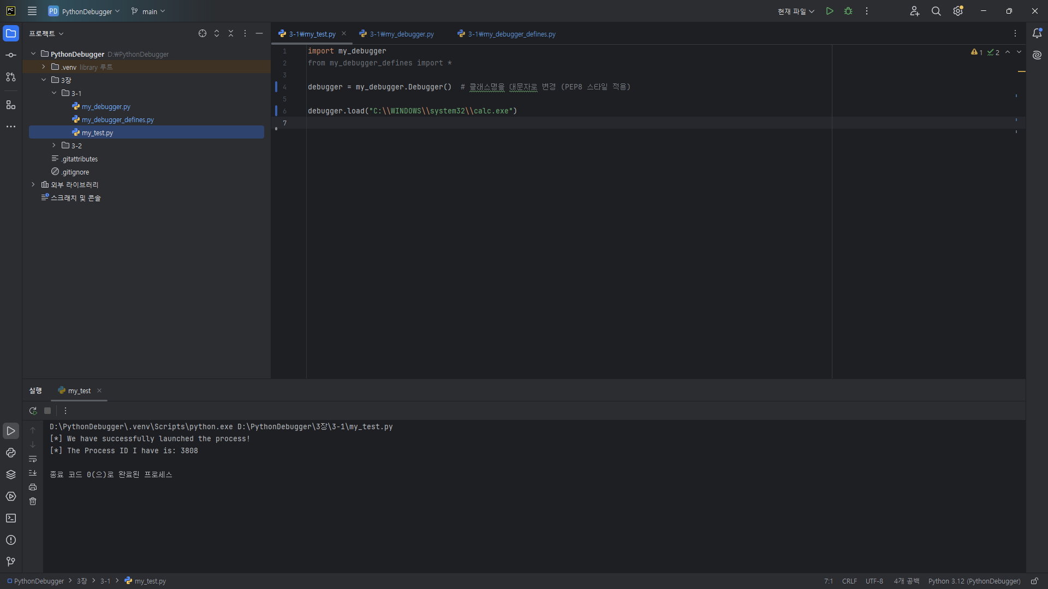Run the current file with the play icon
The image size is (1048, 589).
(x=830, y=11)
